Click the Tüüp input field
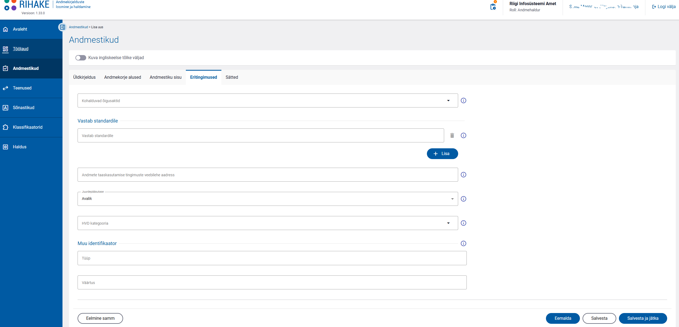 272,258
